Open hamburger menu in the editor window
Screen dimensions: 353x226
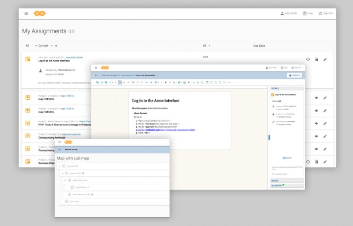coord(96,68)
